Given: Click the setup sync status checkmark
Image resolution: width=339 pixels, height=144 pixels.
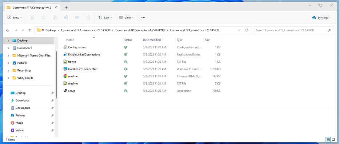Looking at the screenshot, I should click(x=125, y=91).
